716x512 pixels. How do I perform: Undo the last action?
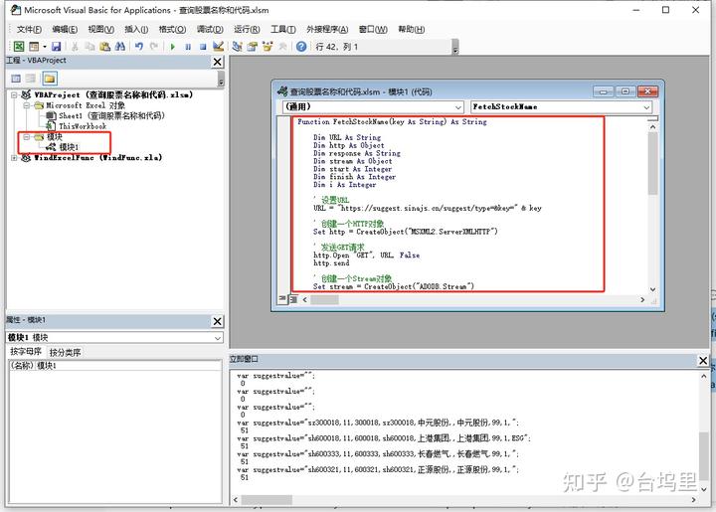[139, 46]
